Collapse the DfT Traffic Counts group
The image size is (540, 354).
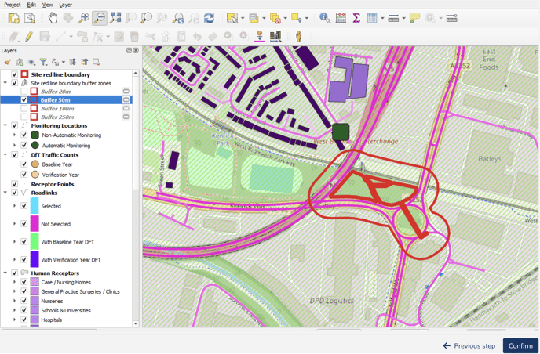tap(5, 155)
